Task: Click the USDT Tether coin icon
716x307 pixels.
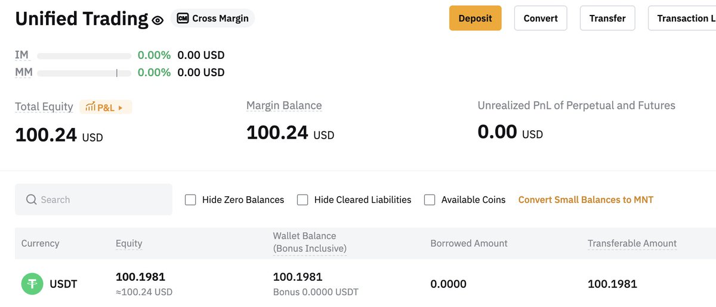Action: tap(32, 284)
